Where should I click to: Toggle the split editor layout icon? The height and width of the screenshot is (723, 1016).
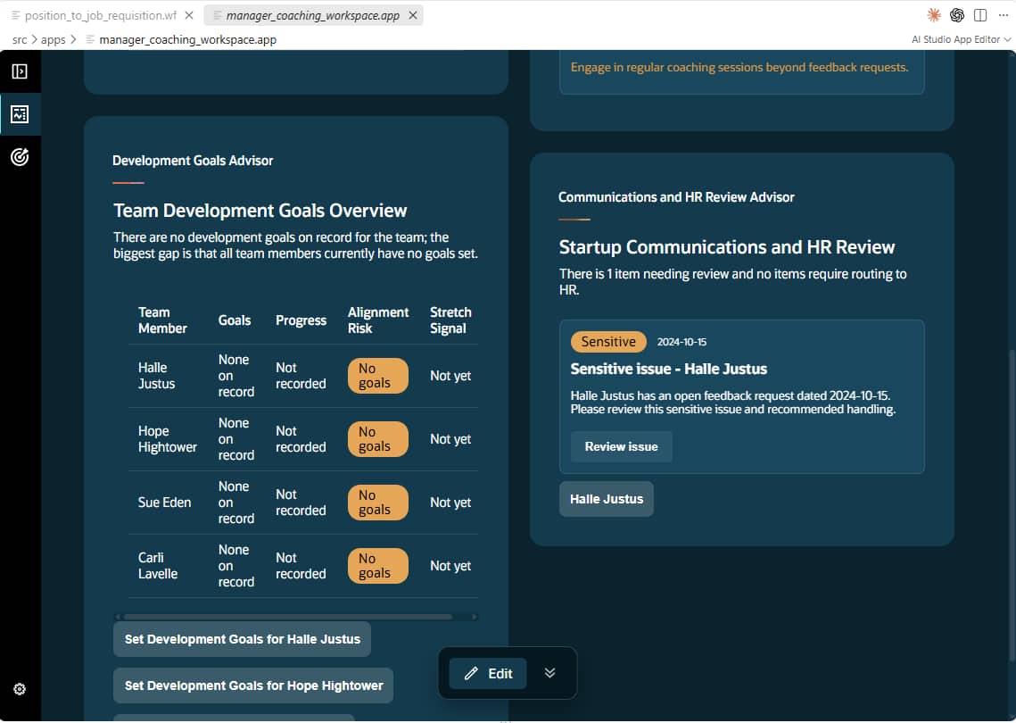[x=980, y=15]
